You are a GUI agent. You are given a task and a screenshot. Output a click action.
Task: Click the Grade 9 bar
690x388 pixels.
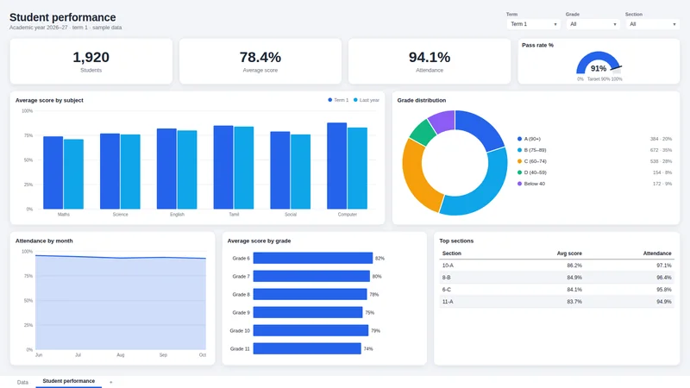point(308,312)
